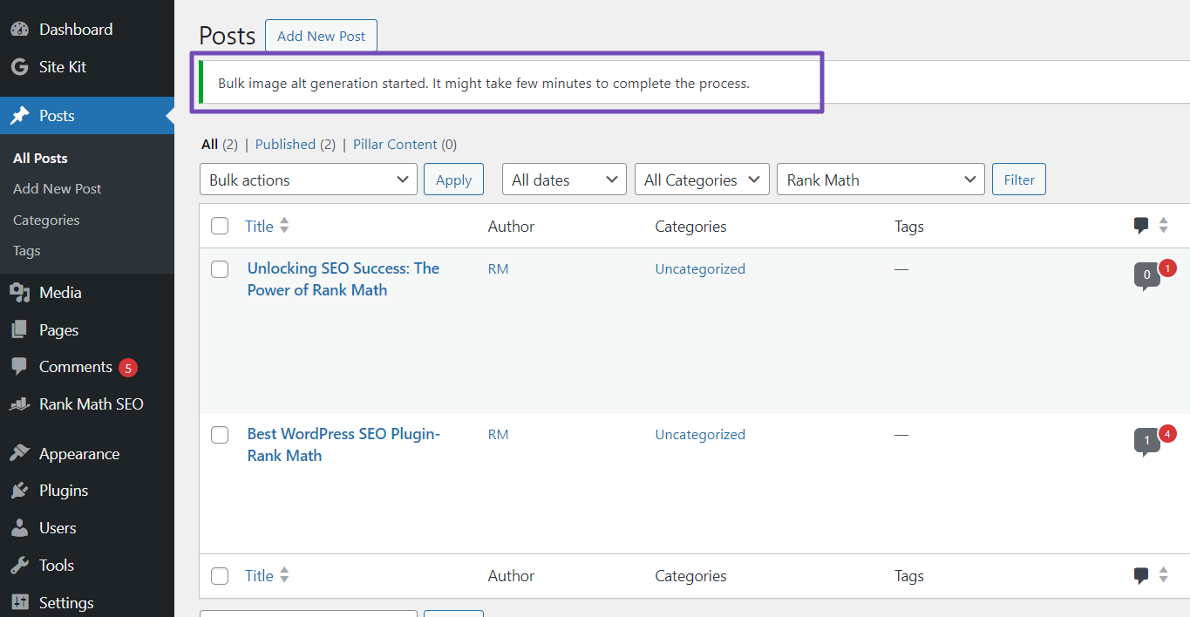Viewport: 1190px width, 617px height.
Task: Click the red 5 badge beside Comments
Action: [x=128, y=368]
